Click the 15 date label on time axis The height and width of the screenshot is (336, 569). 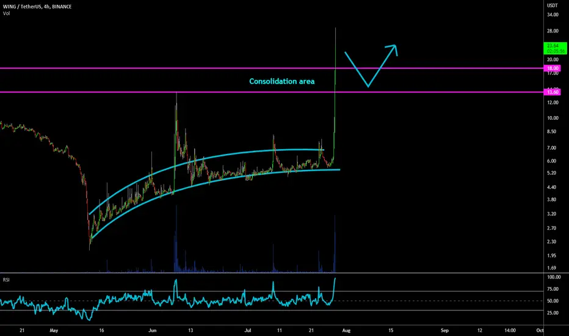click(391, 331)
